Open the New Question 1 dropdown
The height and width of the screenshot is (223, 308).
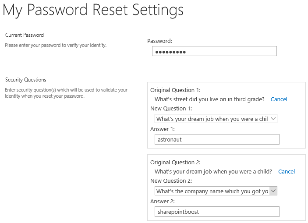[216, 119]
